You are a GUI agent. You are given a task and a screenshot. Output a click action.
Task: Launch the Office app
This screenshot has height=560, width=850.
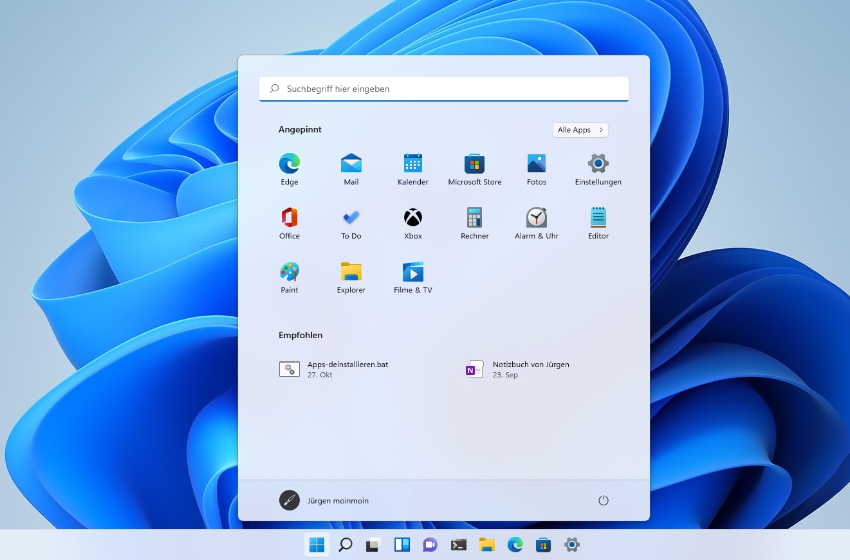point(290,223)
